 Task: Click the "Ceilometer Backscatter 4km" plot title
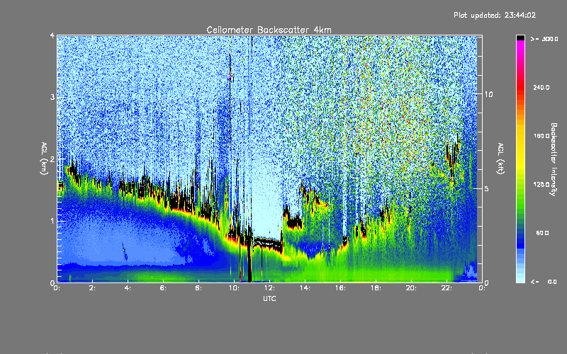pos(269,30)
